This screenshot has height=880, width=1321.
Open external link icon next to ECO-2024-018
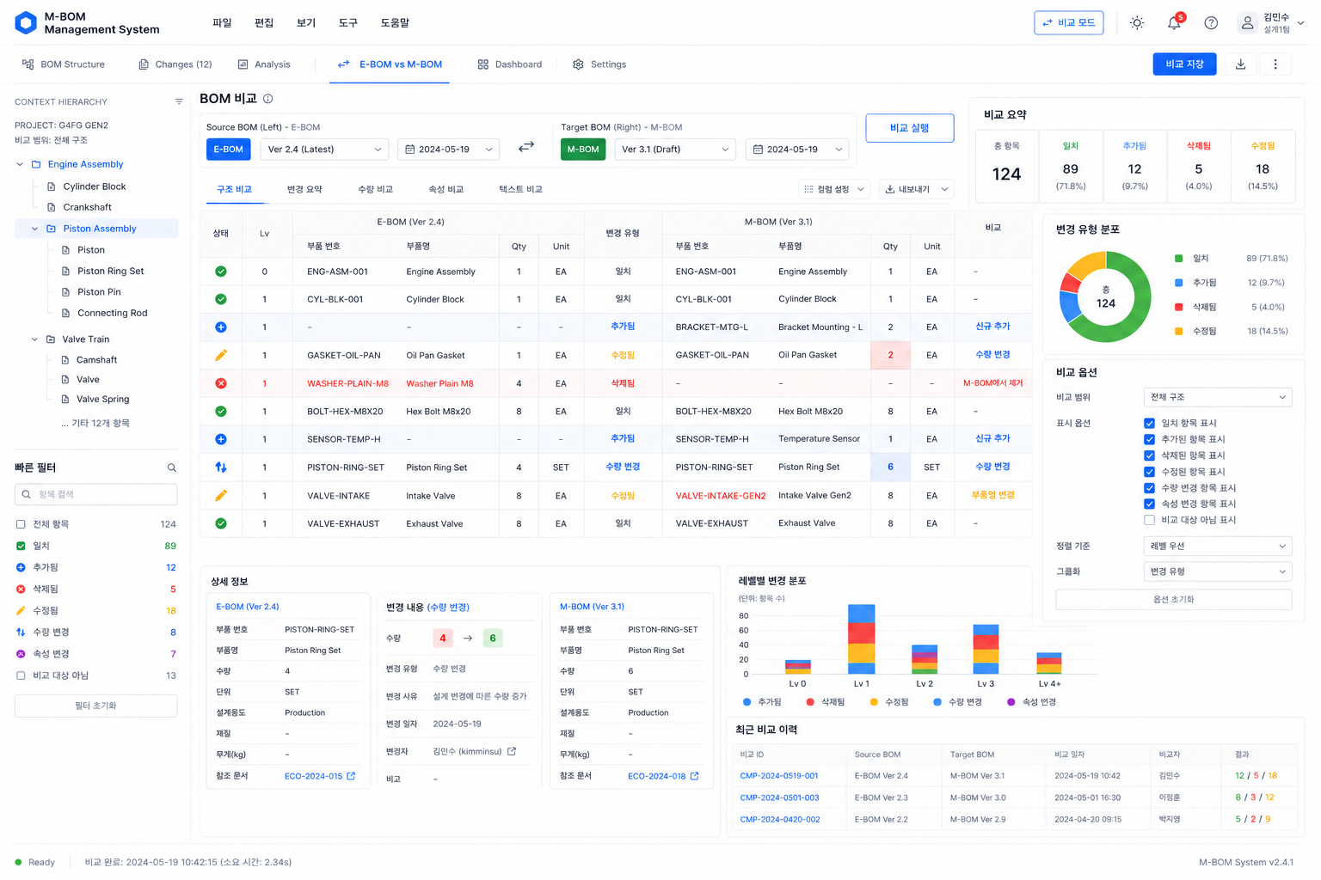(x=695, y=776)
